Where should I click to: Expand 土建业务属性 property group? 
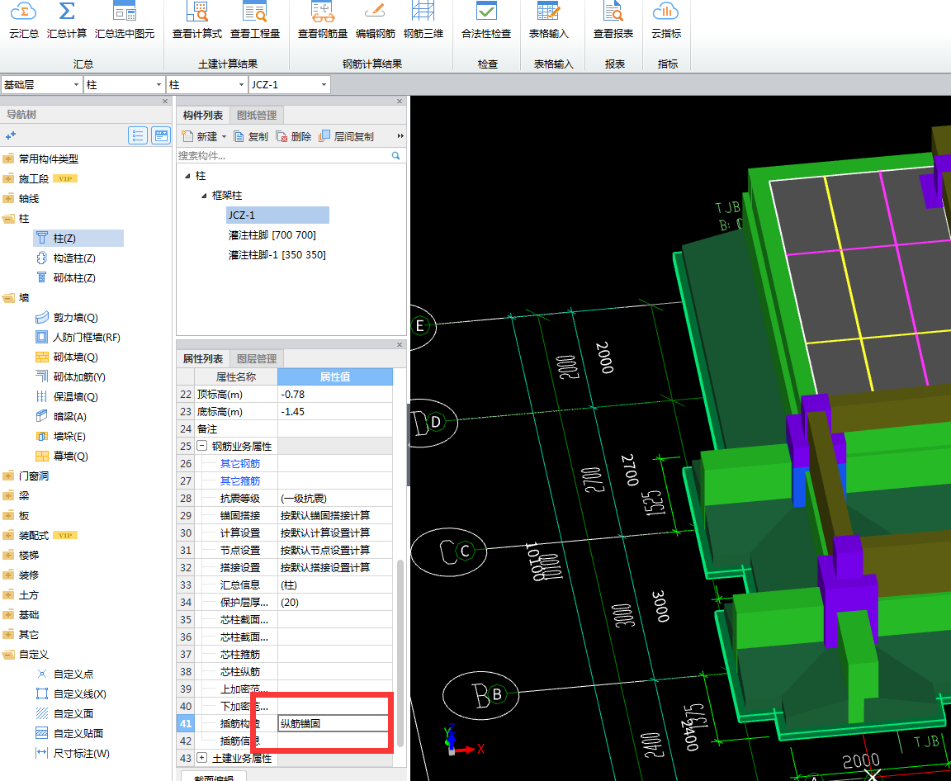[202, 759]
